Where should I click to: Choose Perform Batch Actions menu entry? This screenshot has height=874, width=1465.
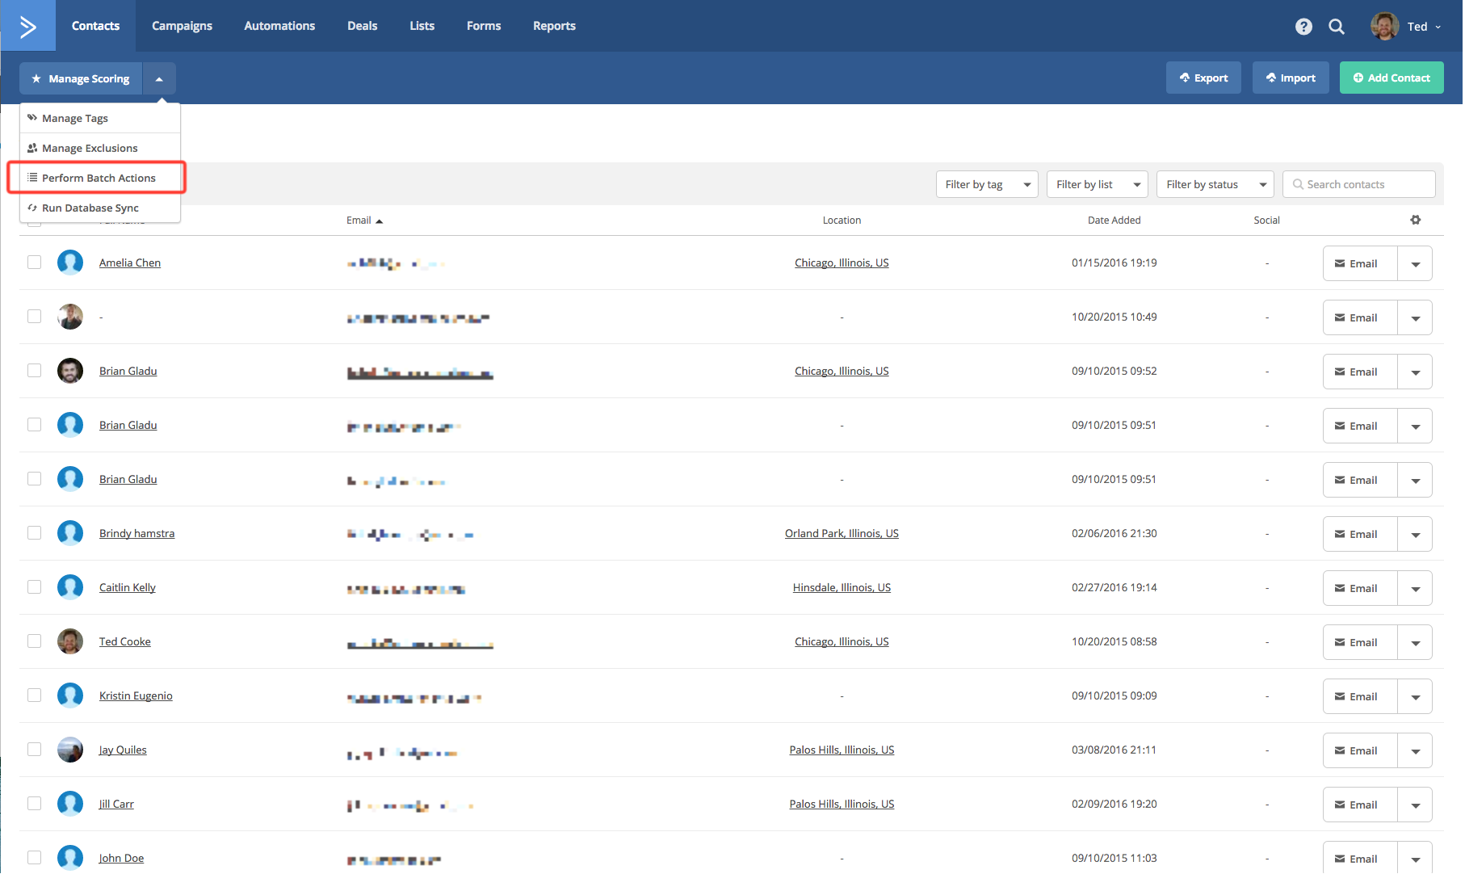[99, 178]
